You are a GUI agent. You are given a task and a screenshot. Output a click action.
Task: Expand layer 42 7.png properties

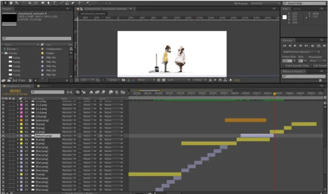[x=17, y=132]
